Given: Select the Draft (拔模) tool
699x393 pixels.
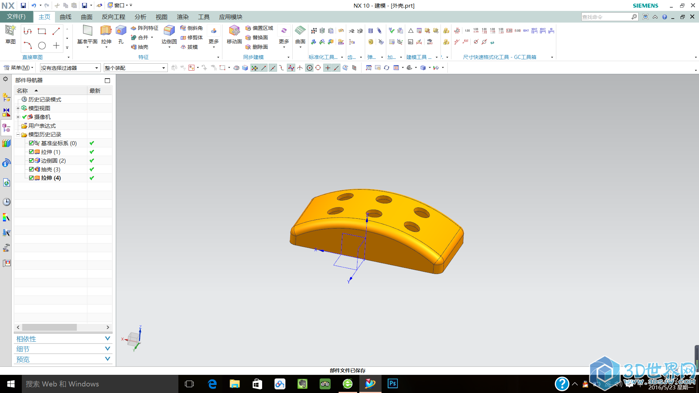Looking at the screenshot, I should [189, 47].
